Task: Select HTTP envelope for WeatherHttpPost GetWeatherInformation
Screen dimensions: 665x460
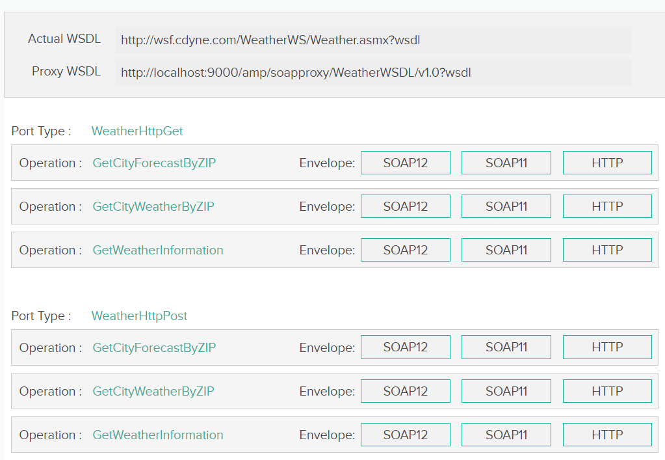Action: (606, 435)
